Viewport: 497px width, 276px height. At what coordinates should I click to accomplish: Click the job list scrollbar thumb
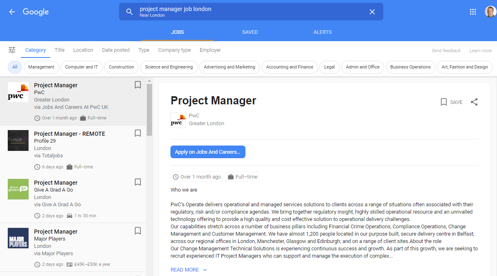(149, 109)
